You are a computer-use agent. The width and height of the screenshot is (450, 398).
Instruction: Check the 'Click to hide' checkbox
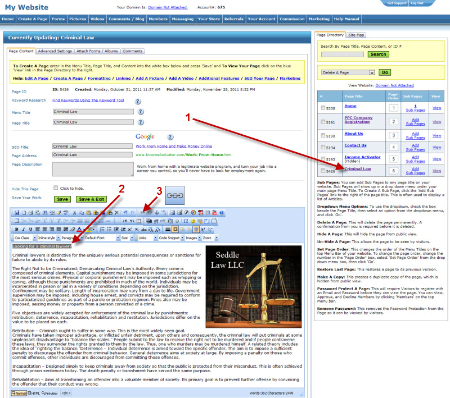(56, 187)
